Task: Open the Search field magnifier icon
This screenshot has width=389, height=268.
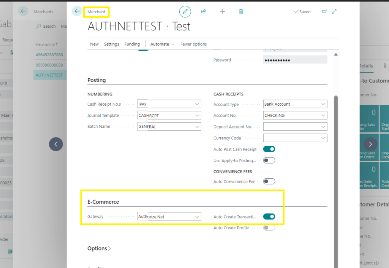Action: 39,26
